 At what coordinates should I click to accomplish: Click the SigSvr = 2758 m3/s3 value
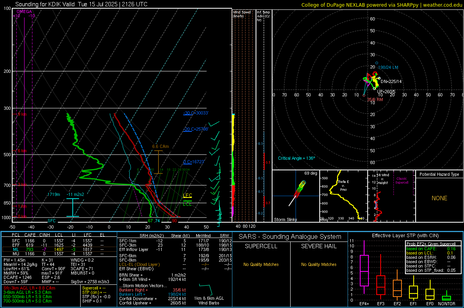[90, 282]
